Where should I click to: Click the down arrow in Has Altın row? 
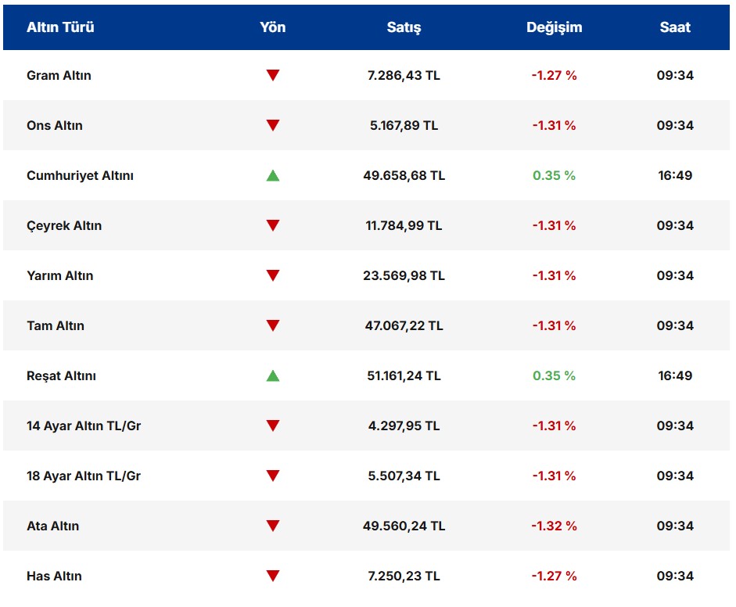click(272, 576)
